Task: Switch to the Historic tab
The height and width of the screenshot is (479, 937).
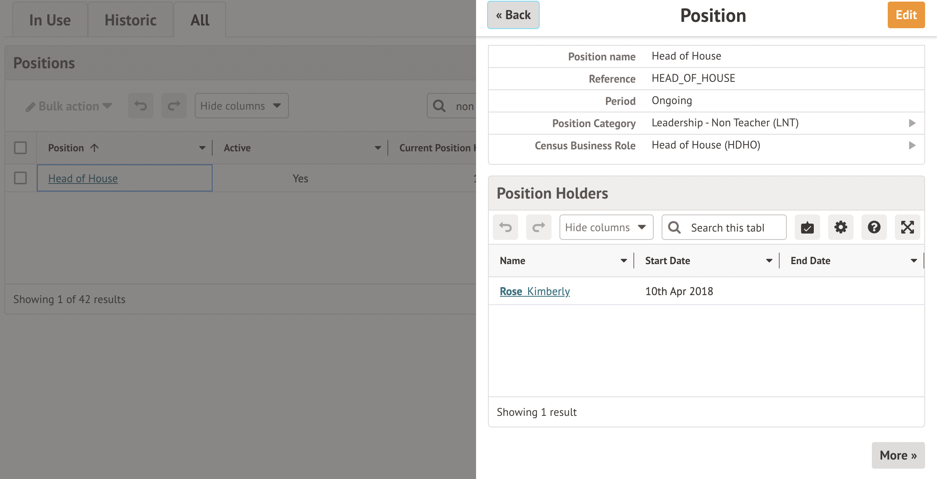Action: click(x=130, y=20)
